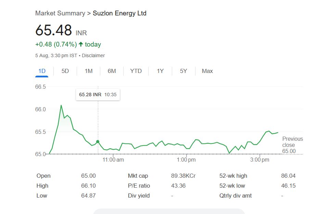The height and width of the screenshot is (214, 318).
Task: Show the 6M price history
Action: 112,71
